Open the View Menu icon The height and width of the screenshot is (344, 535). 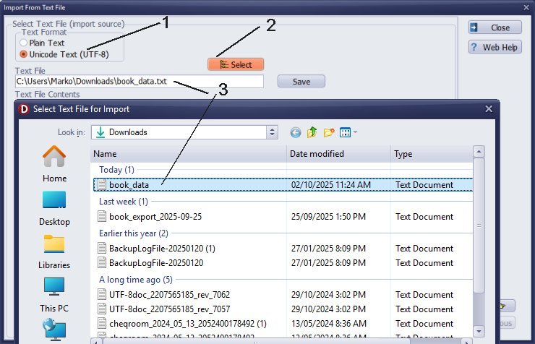(x=348, y=132)
